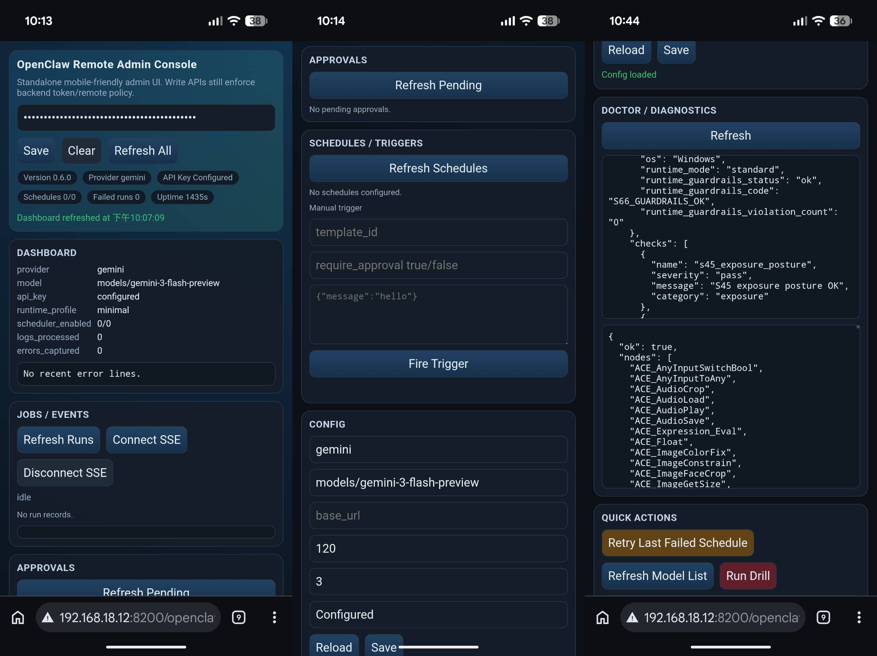Tap the not-secure warning triangle in the 10:13 address bar
Viewport: 877px width, 656px height.
[48, 617]
